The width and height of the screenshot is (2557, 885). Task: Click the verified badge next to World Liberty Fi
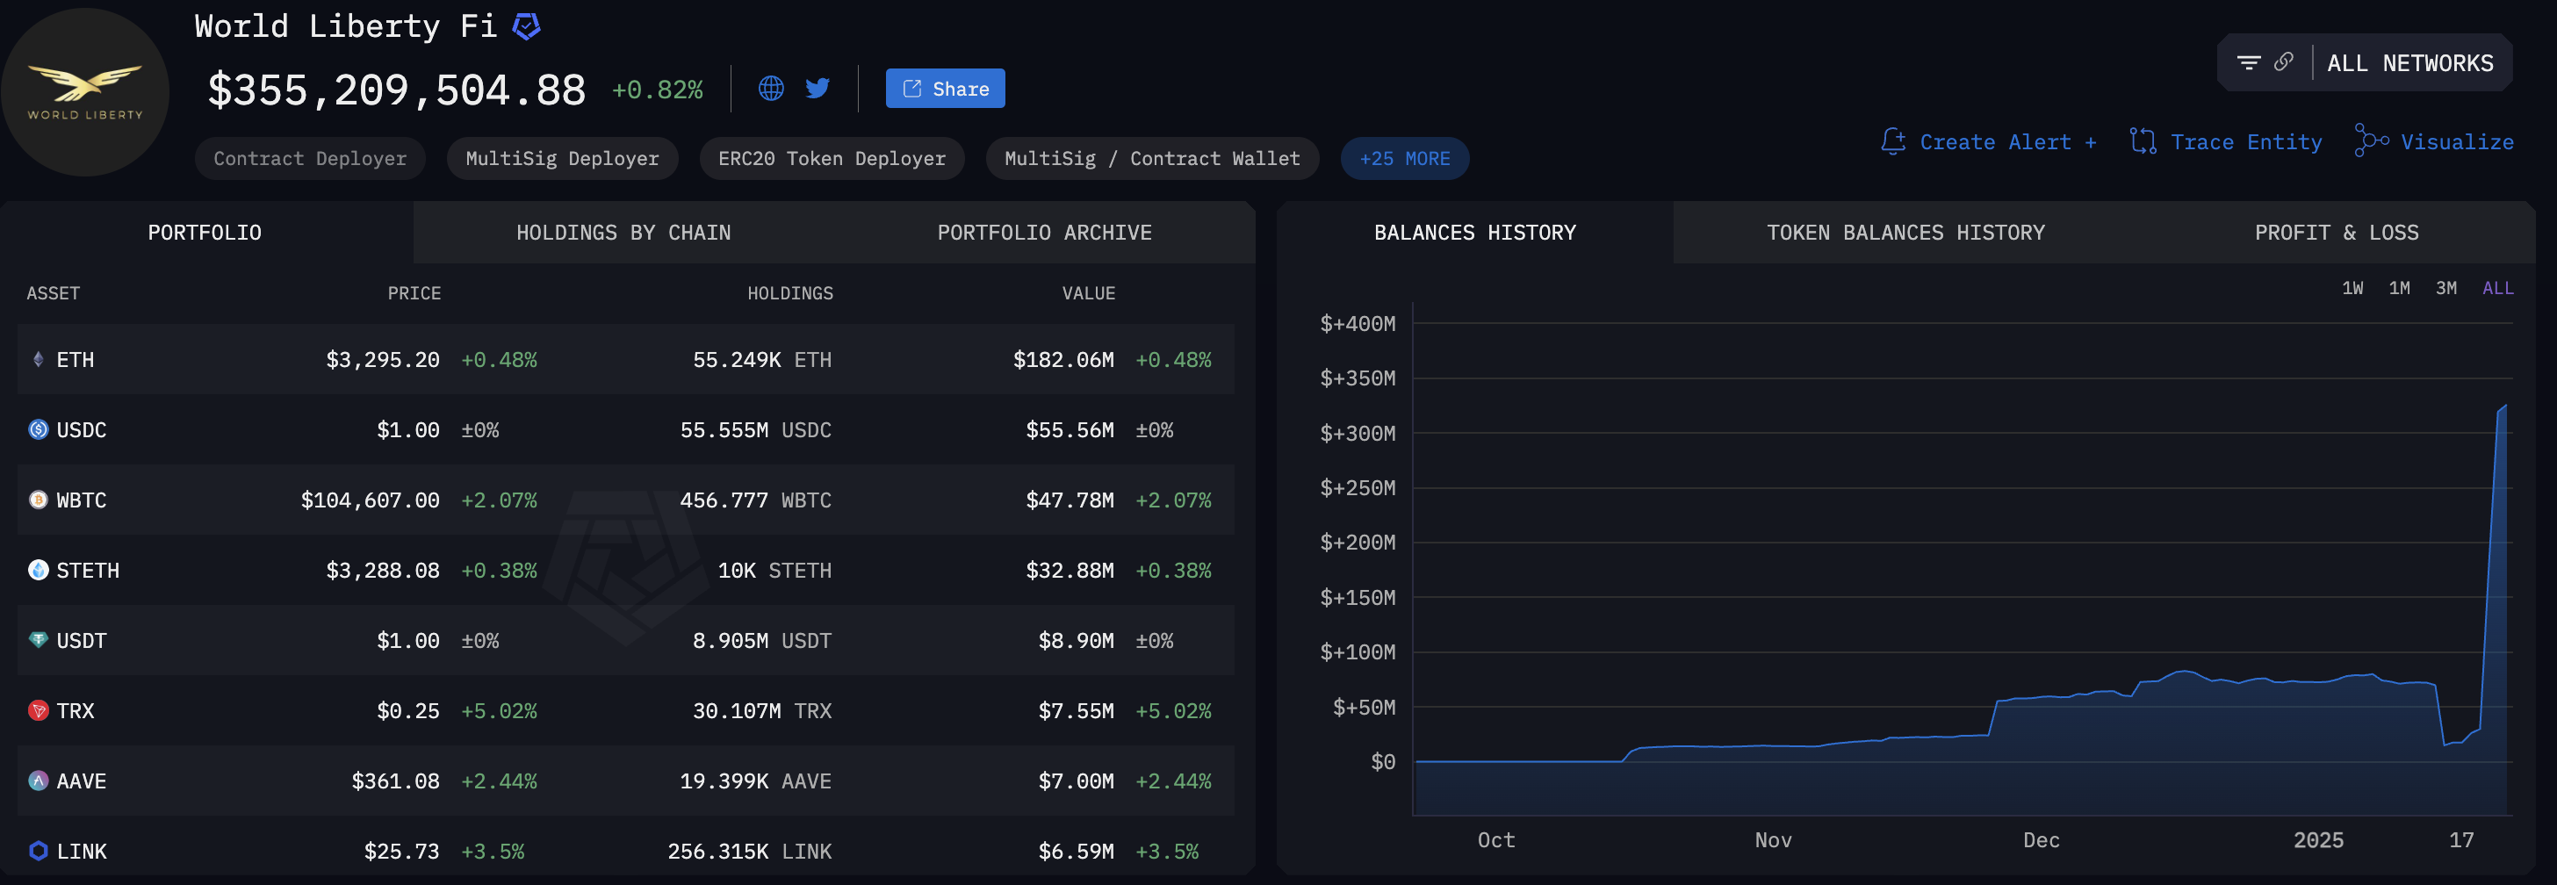(526, 27)
